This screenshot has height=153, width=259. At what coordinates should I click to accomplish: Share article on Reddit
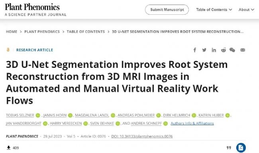[x=223, y=50]
